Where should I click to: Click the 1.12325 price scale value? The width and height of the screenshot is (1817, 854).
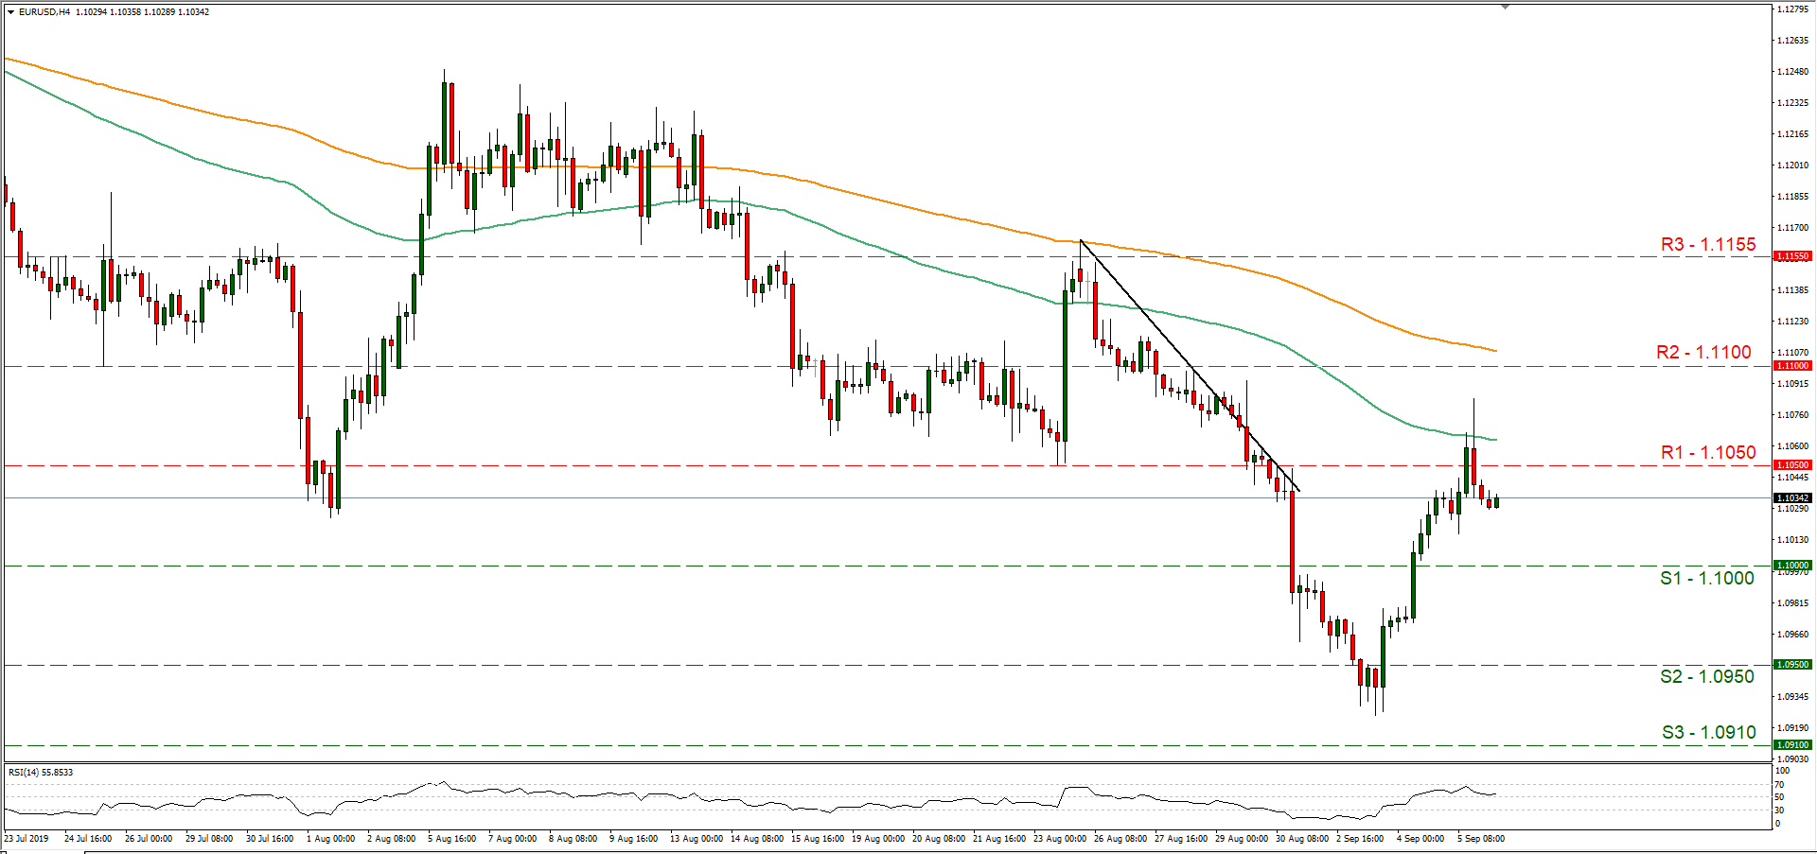coord(1793,103)
